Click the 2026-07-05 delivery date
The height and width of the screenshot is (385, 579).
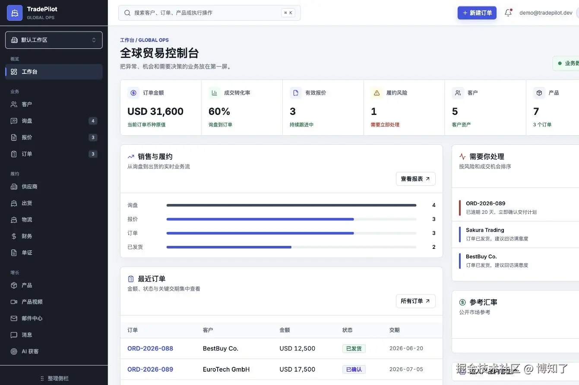[406, 369]
